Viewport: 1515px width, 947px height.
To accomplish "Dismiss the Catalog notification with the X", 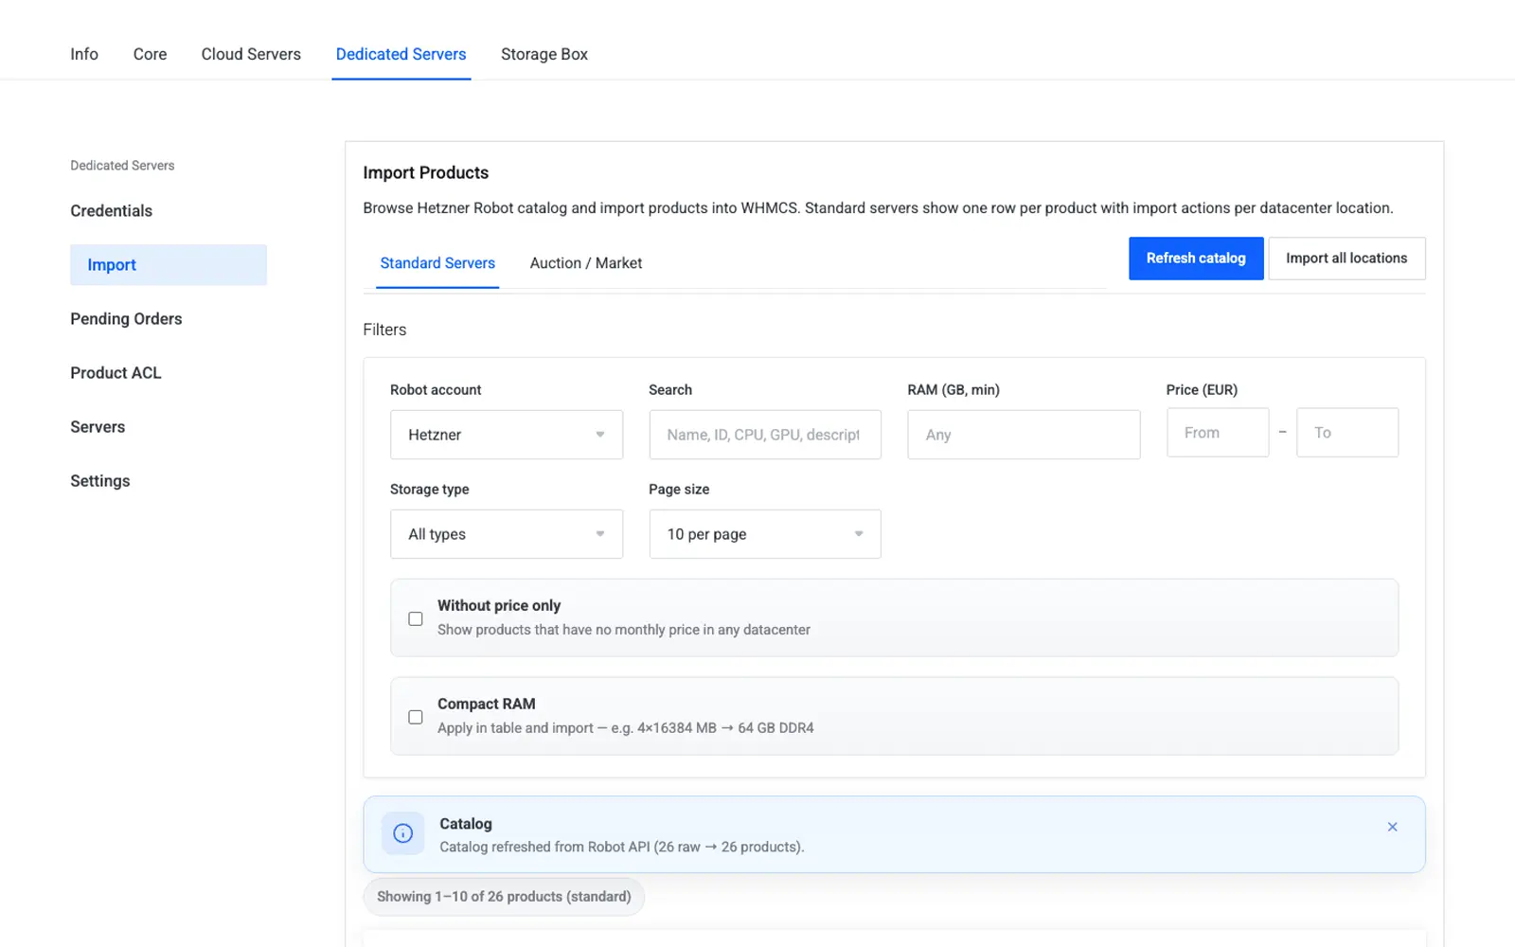I will pyautogui.click(x=1392, y=827).
